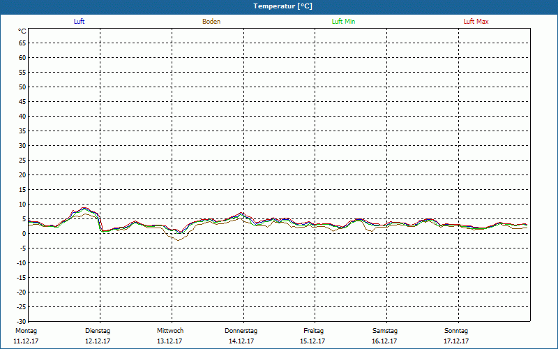The image size is (558, 349).
Task: Click the y-axis value -15
Action: 22,278
